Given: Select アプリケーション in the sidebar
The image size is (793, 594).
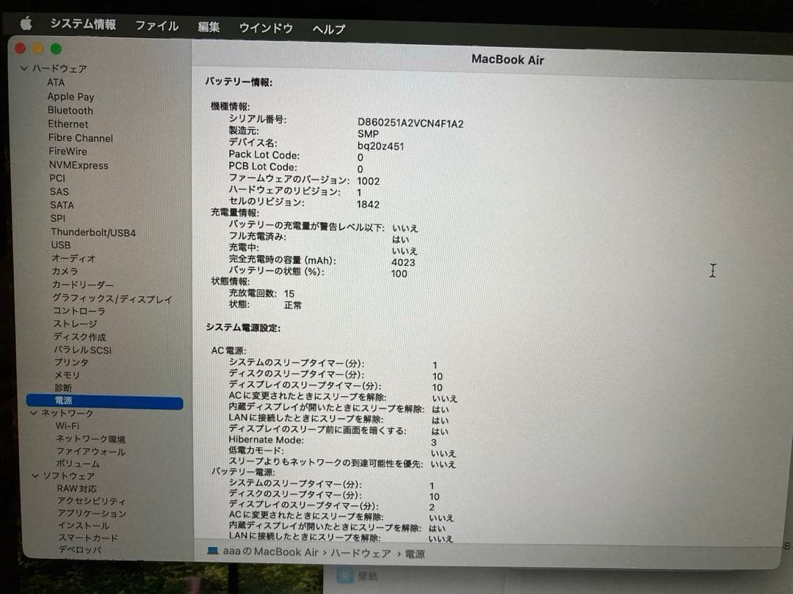Looking at the screenshot, I should click(x=92, y=513).
